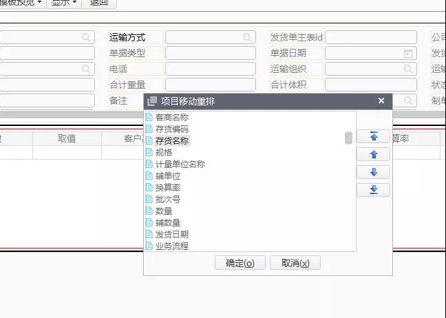Select 发货日期 in the list
This screenshot has width=446, height=318.
(x=171, y=234)
